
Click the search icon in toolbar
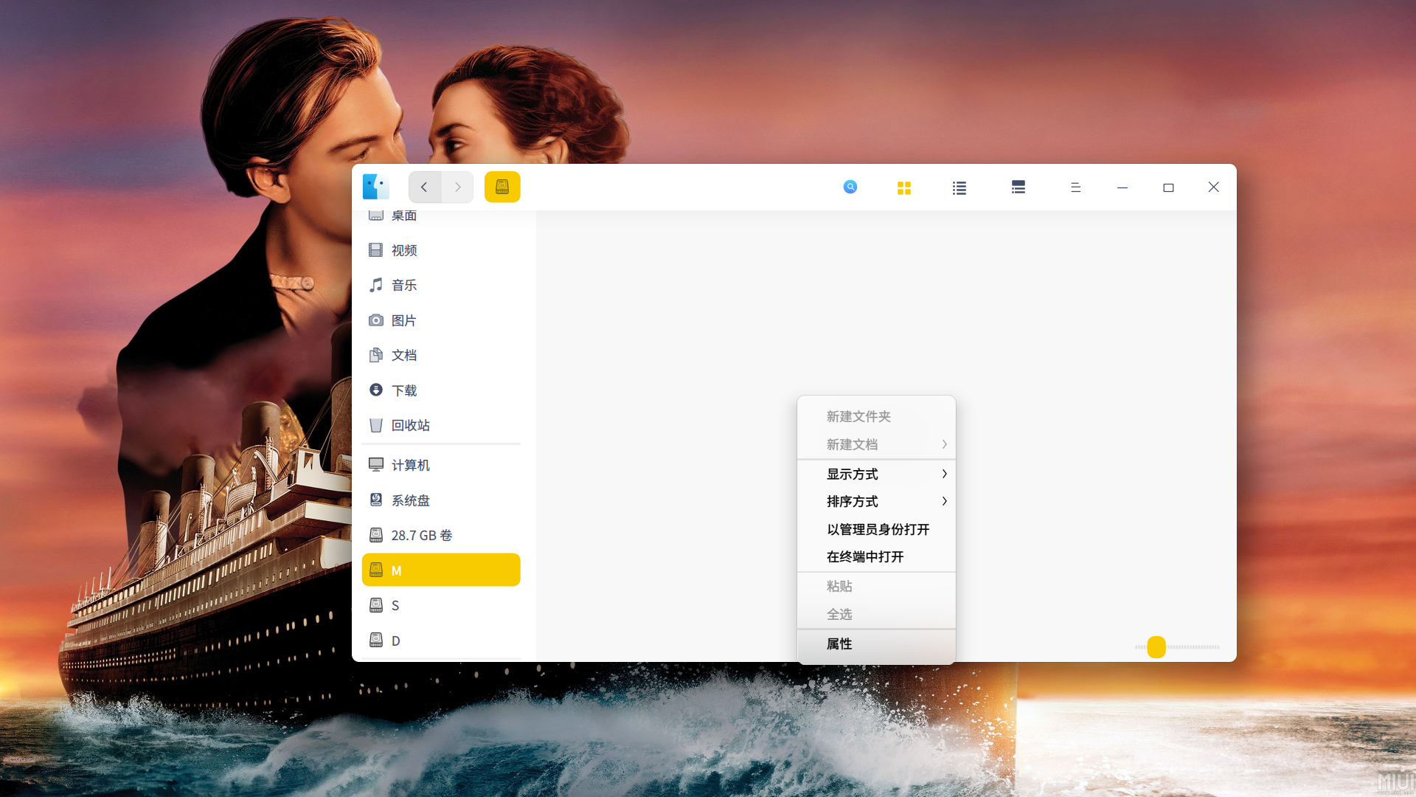click(850, 187)
